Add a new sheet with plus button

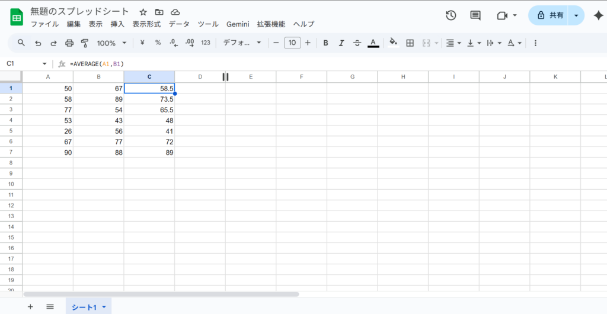(30, 307)
